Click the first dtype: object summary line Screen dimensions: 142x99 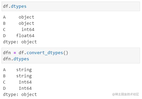coord(20,42)
